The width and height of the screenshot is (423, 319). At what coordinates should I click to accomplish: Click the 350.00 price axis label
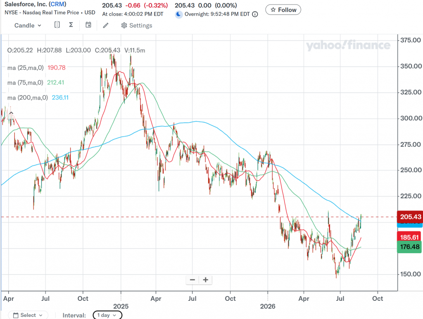point(411,66)
